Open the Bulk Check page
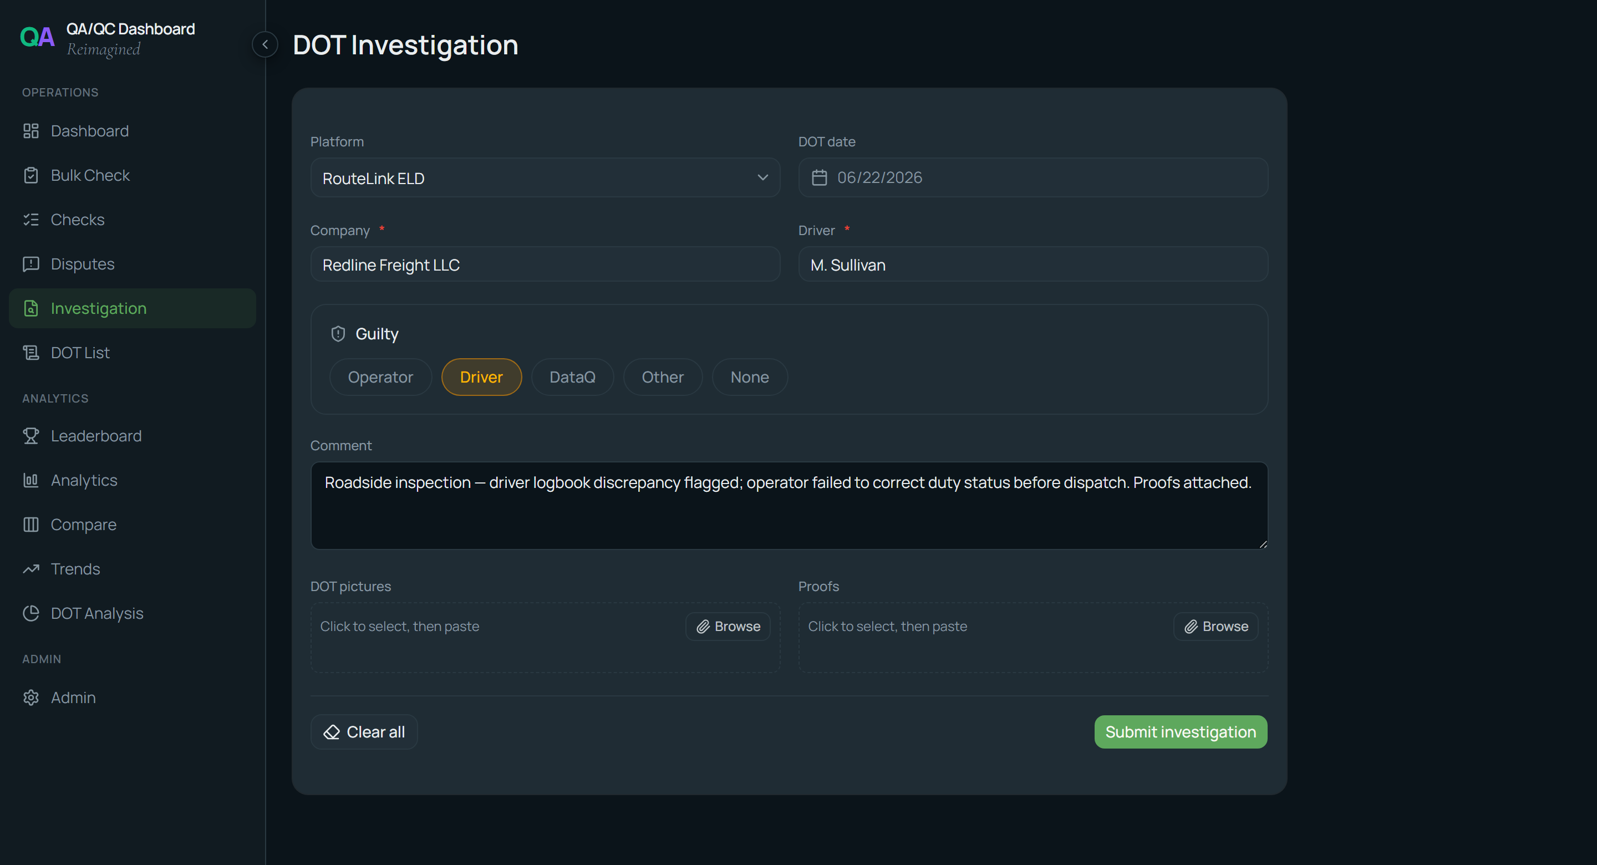The image size is (1597, 865). coord(132,175)
